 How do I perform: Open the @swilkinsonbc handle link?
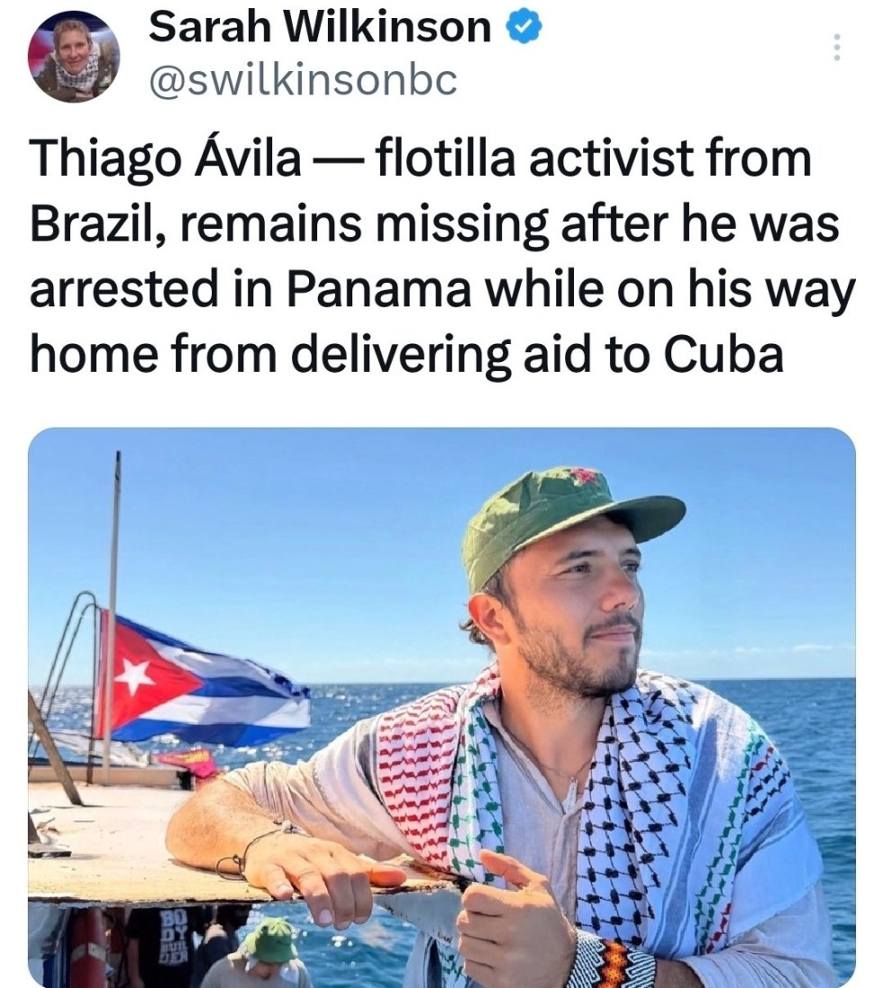(x=302, y=81)
